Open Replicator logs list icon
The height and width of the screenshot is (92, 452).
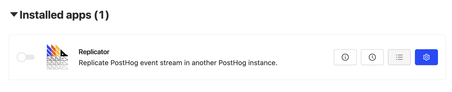point(399,57)
